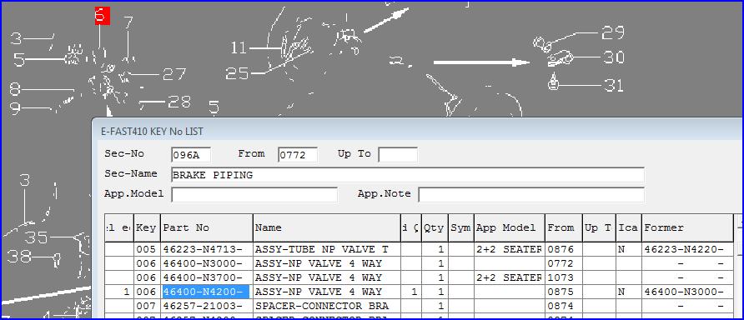Image resolution: width=744 pixels, height=320 pixels.
Task: Click callout number 38 in the diagram
Action: point(19,257)
